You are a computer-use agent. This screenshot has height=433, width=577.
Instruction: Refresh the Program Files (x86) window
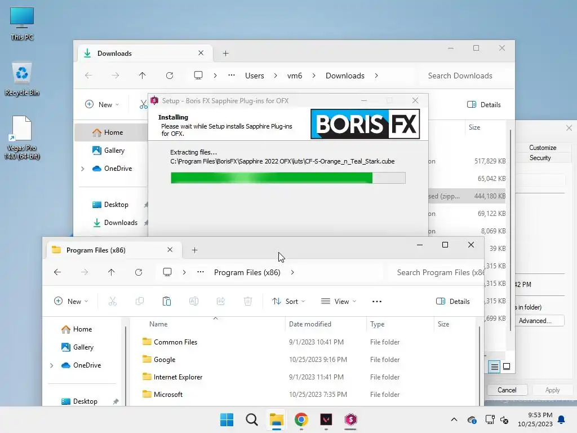click(x=139, y=272)
